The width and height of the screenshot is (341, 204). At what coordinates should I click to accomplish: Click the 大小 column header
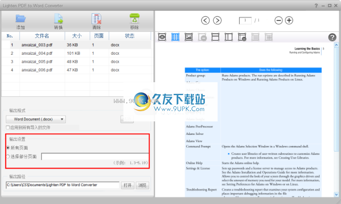click(x=77, y=36)
